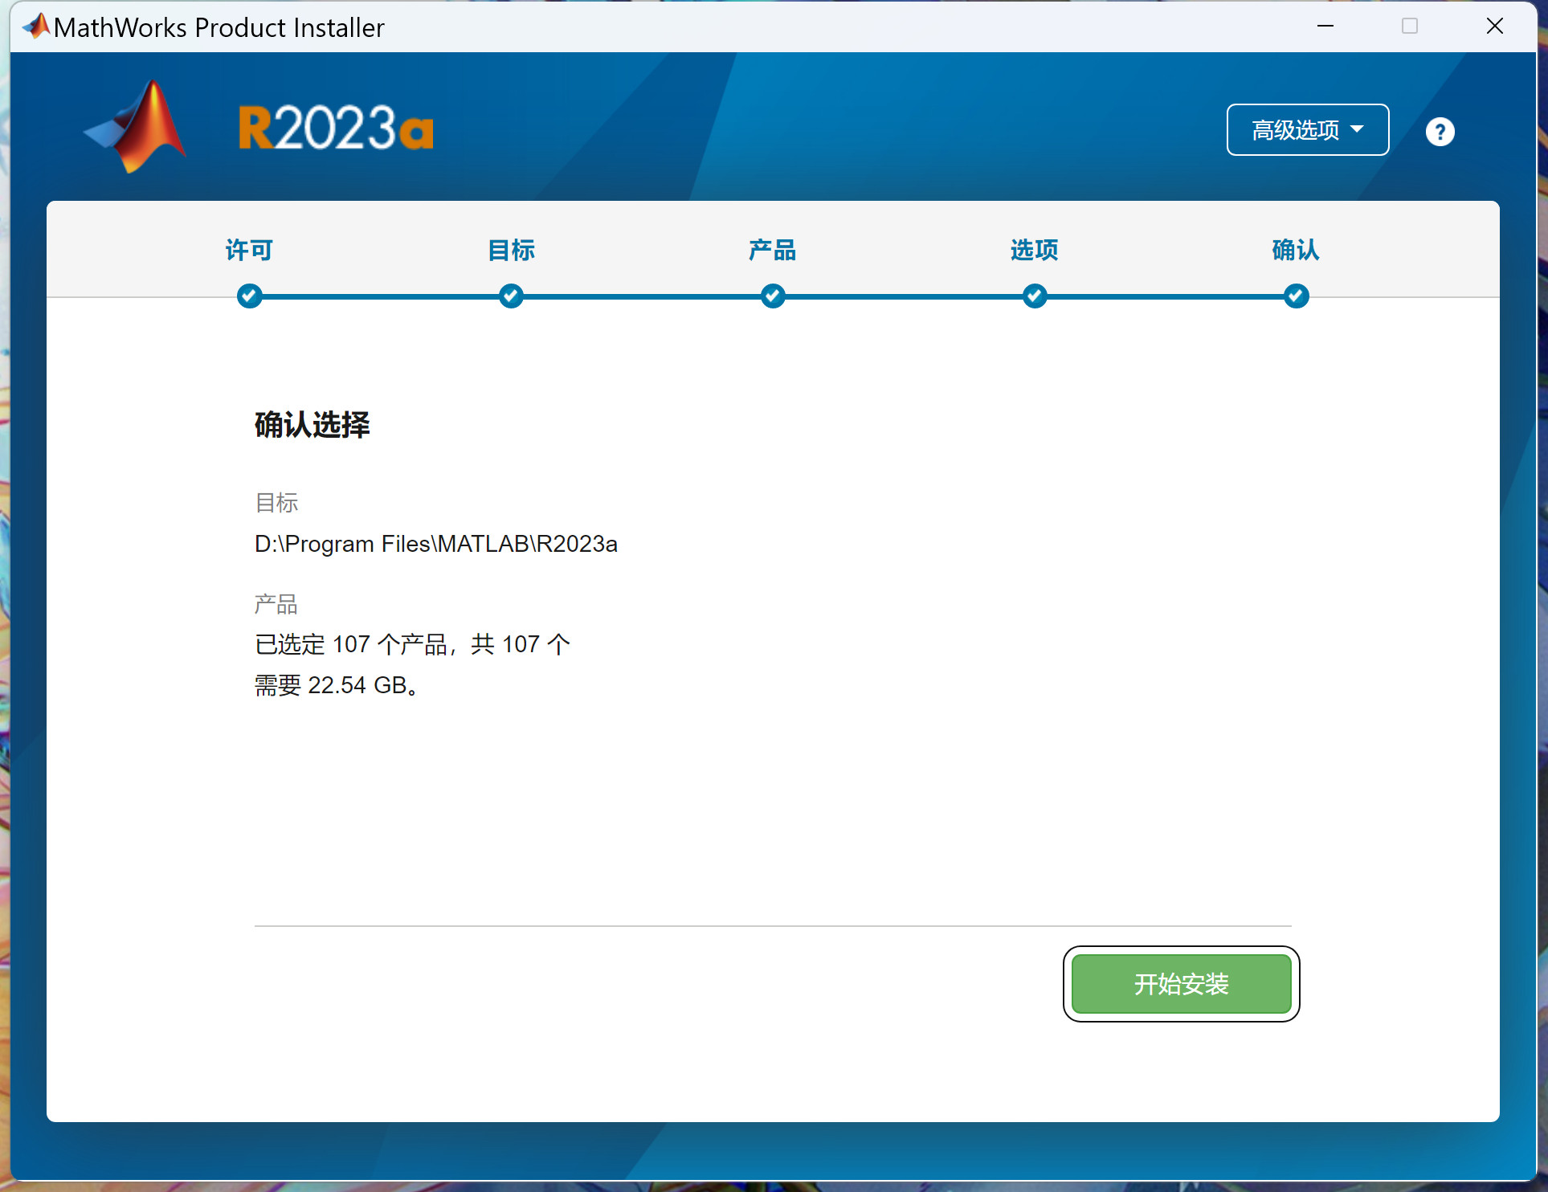Go to the 许可 step tab

coord(250,250)
